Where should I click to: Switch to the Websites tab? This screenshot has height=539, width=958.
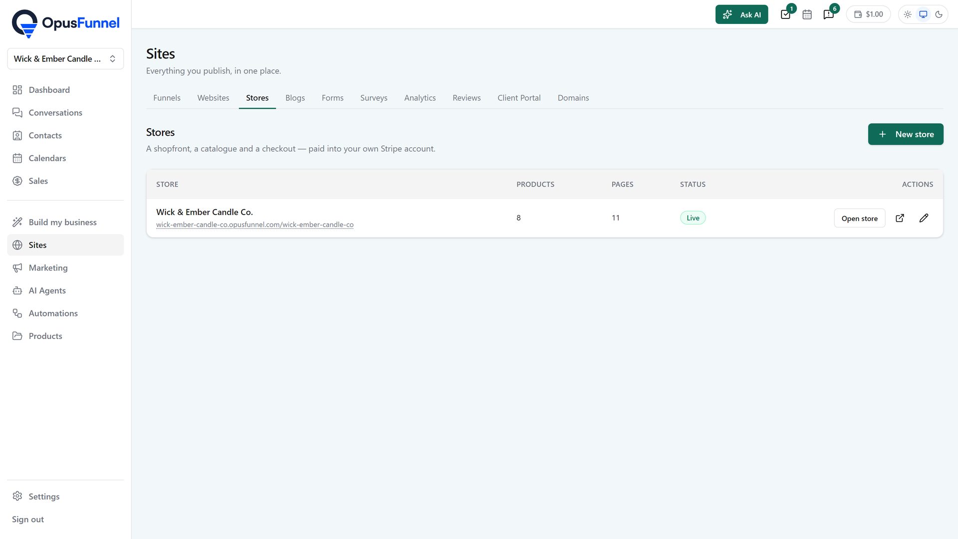pos(213,98)
